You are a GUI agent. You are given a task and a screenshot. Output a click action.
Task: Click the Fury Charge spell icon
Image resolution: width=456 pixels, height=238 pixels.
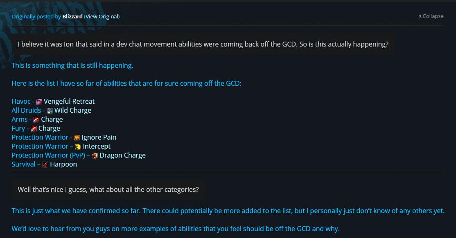click(34, 129)
